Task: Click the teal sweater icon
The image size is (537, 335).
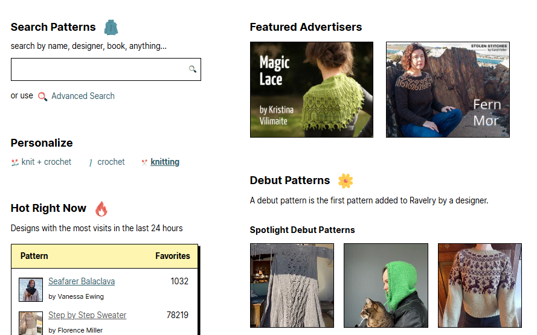Action: click(111, 27)
